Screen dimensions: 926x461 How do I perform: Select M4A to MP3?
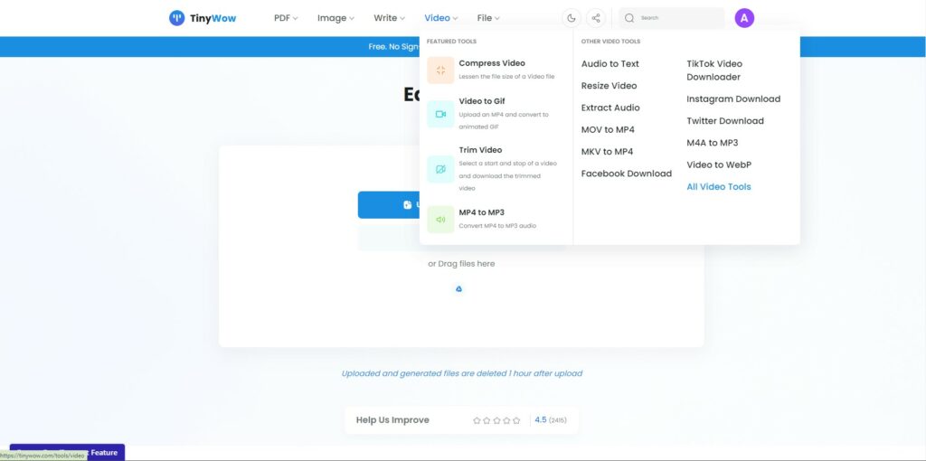pyautogui.click(x=713, y=143)
